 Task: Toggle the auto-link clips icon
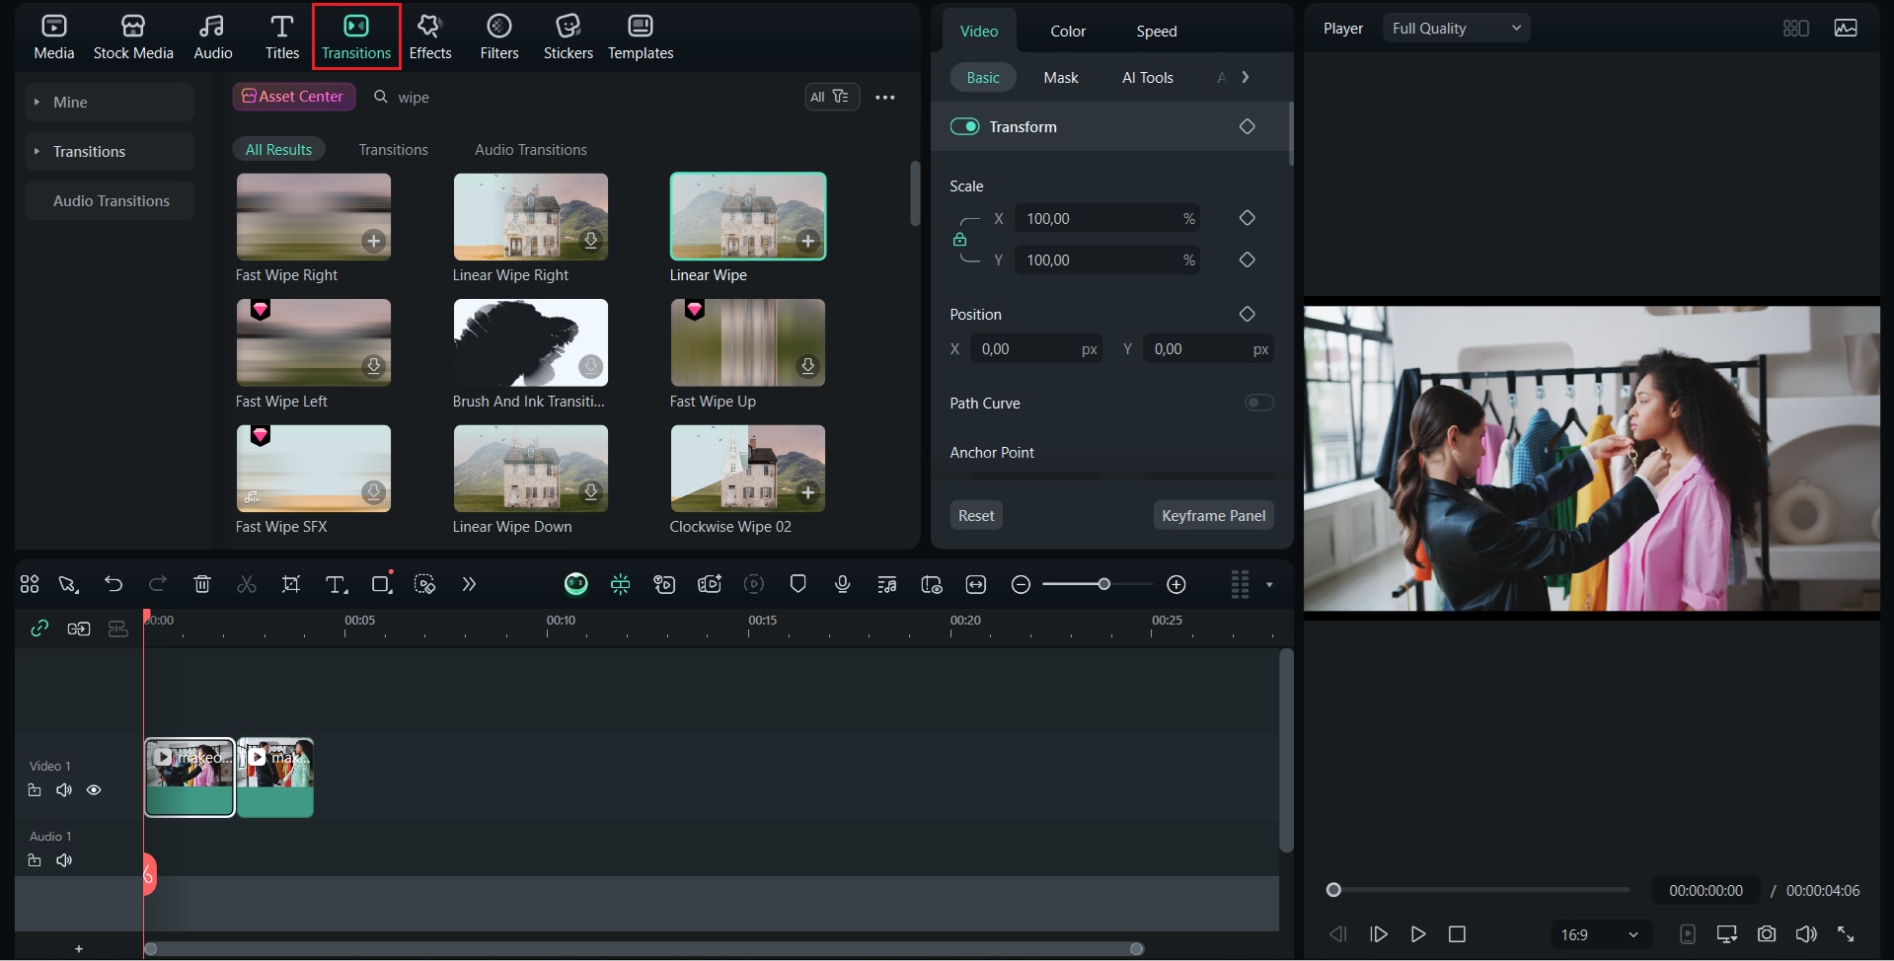[39, 628]
